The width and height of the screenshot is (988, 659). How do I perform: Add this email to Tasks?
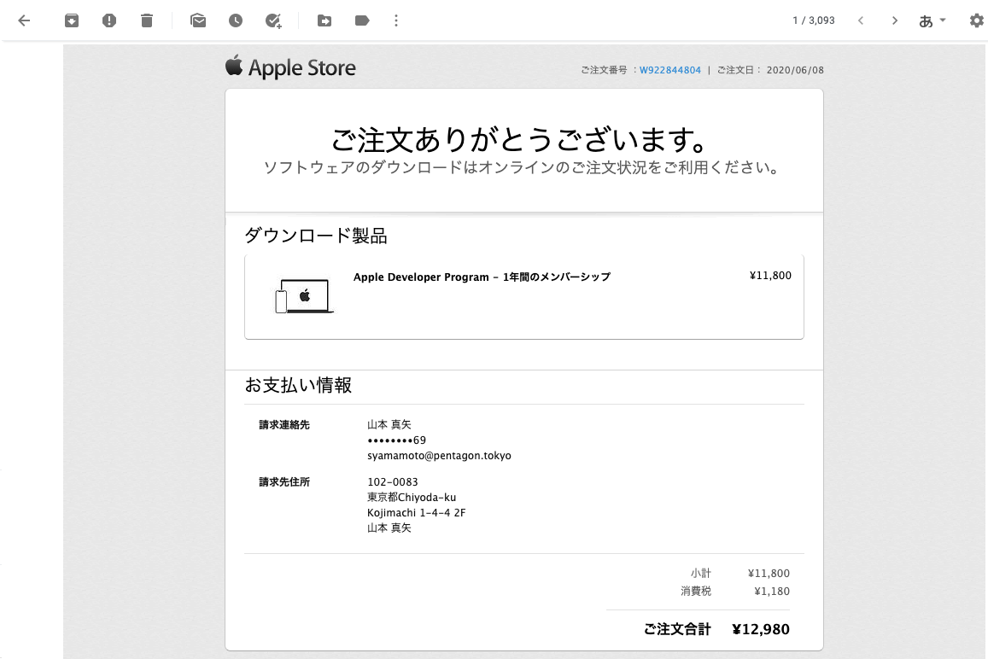tap(273, 20)
